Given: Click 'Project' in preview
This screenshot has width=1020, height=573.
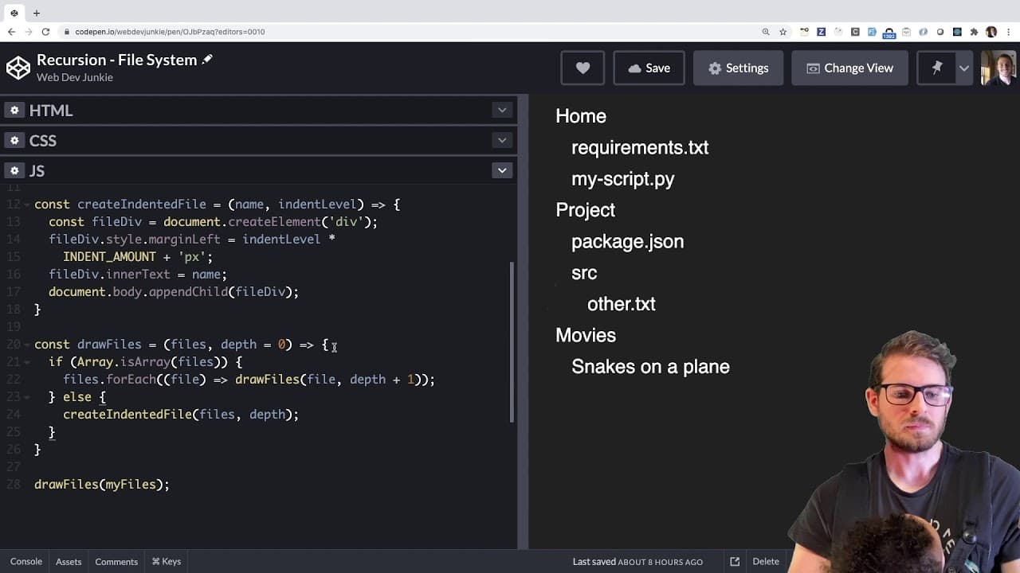Looking at the screenshot, I should pyautogui.click(x=585, y=210).
